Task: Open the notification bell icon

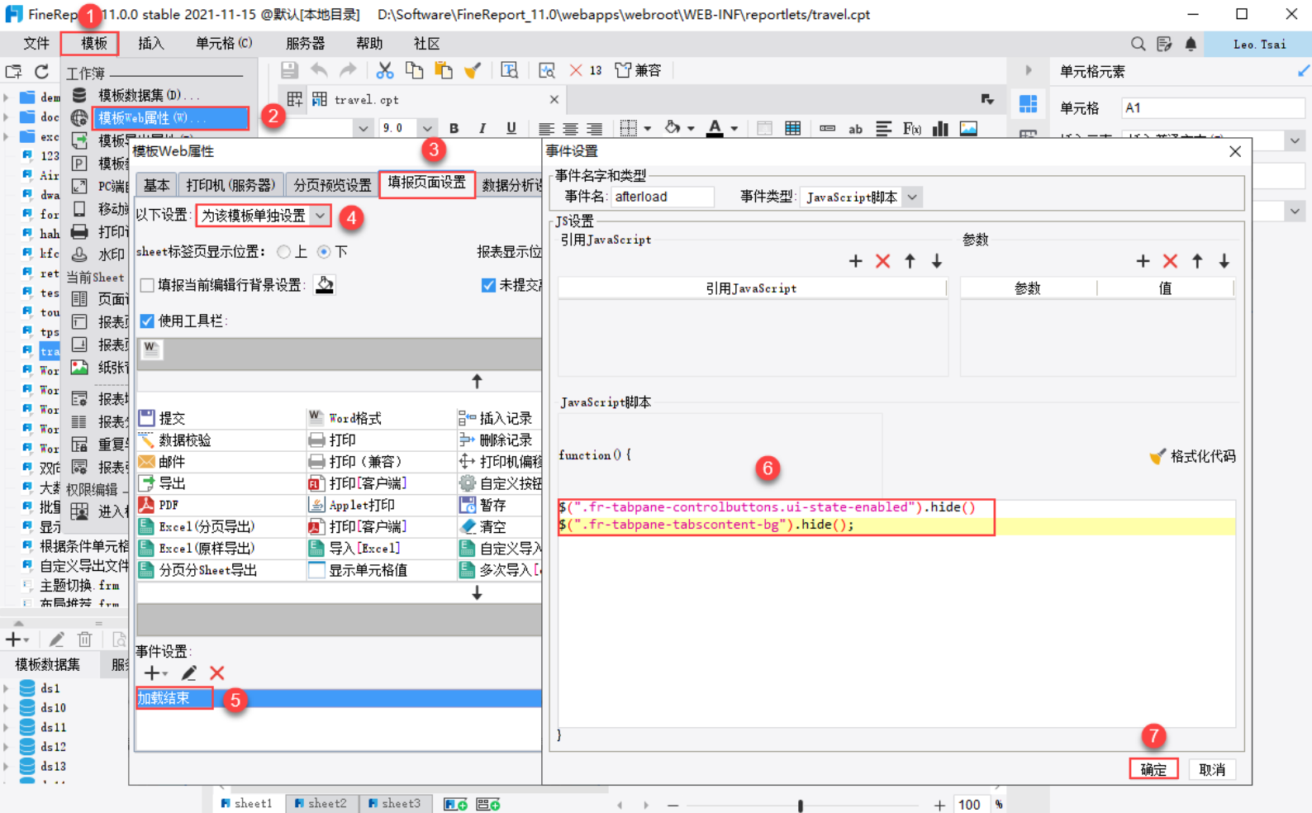Action: (1191, 44)
